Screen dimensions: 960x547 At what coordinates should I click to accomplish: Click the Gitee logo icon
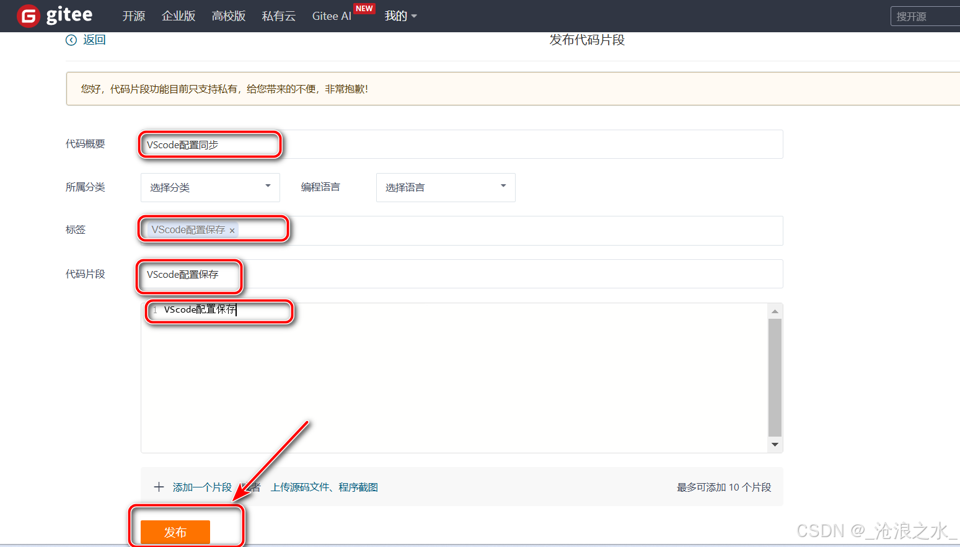(27, 16)
